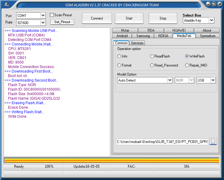Click the 'Downloading Second Boot...' log line

pos(31,80)
